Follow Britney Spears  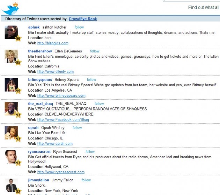91,80
